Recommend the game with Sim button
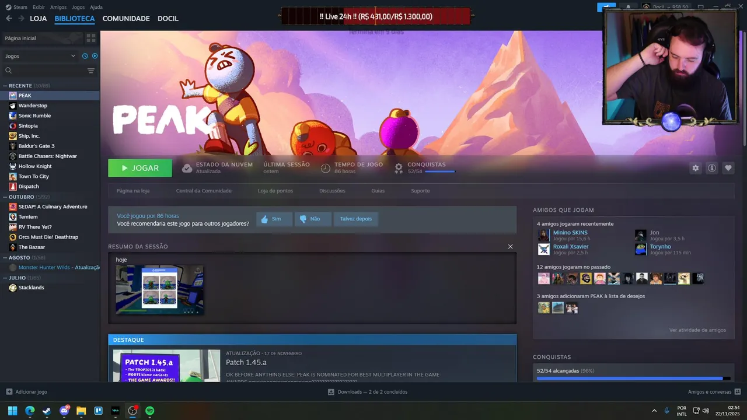 tap(274, 219)
